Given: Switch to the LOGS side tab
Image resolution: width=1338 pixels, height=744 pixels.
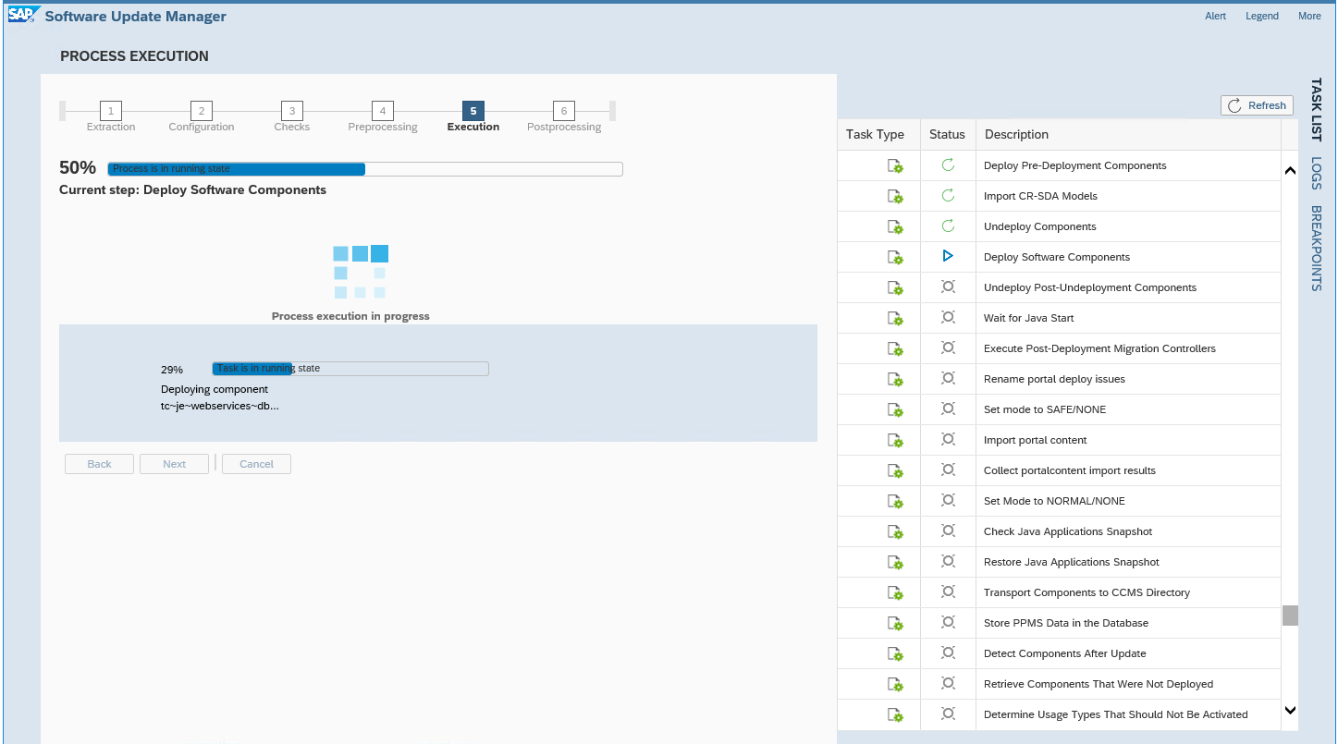Looking at the screenshot, I should pyautogui.click(x=1317, y=173).
